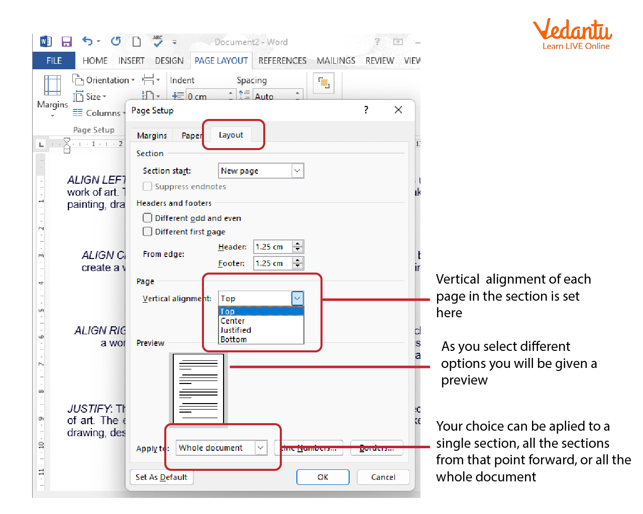Click the Position icon in Arrange group
The width and height of the screenshot is (643, 514).
pyautogui.click(x=324, y=83)
